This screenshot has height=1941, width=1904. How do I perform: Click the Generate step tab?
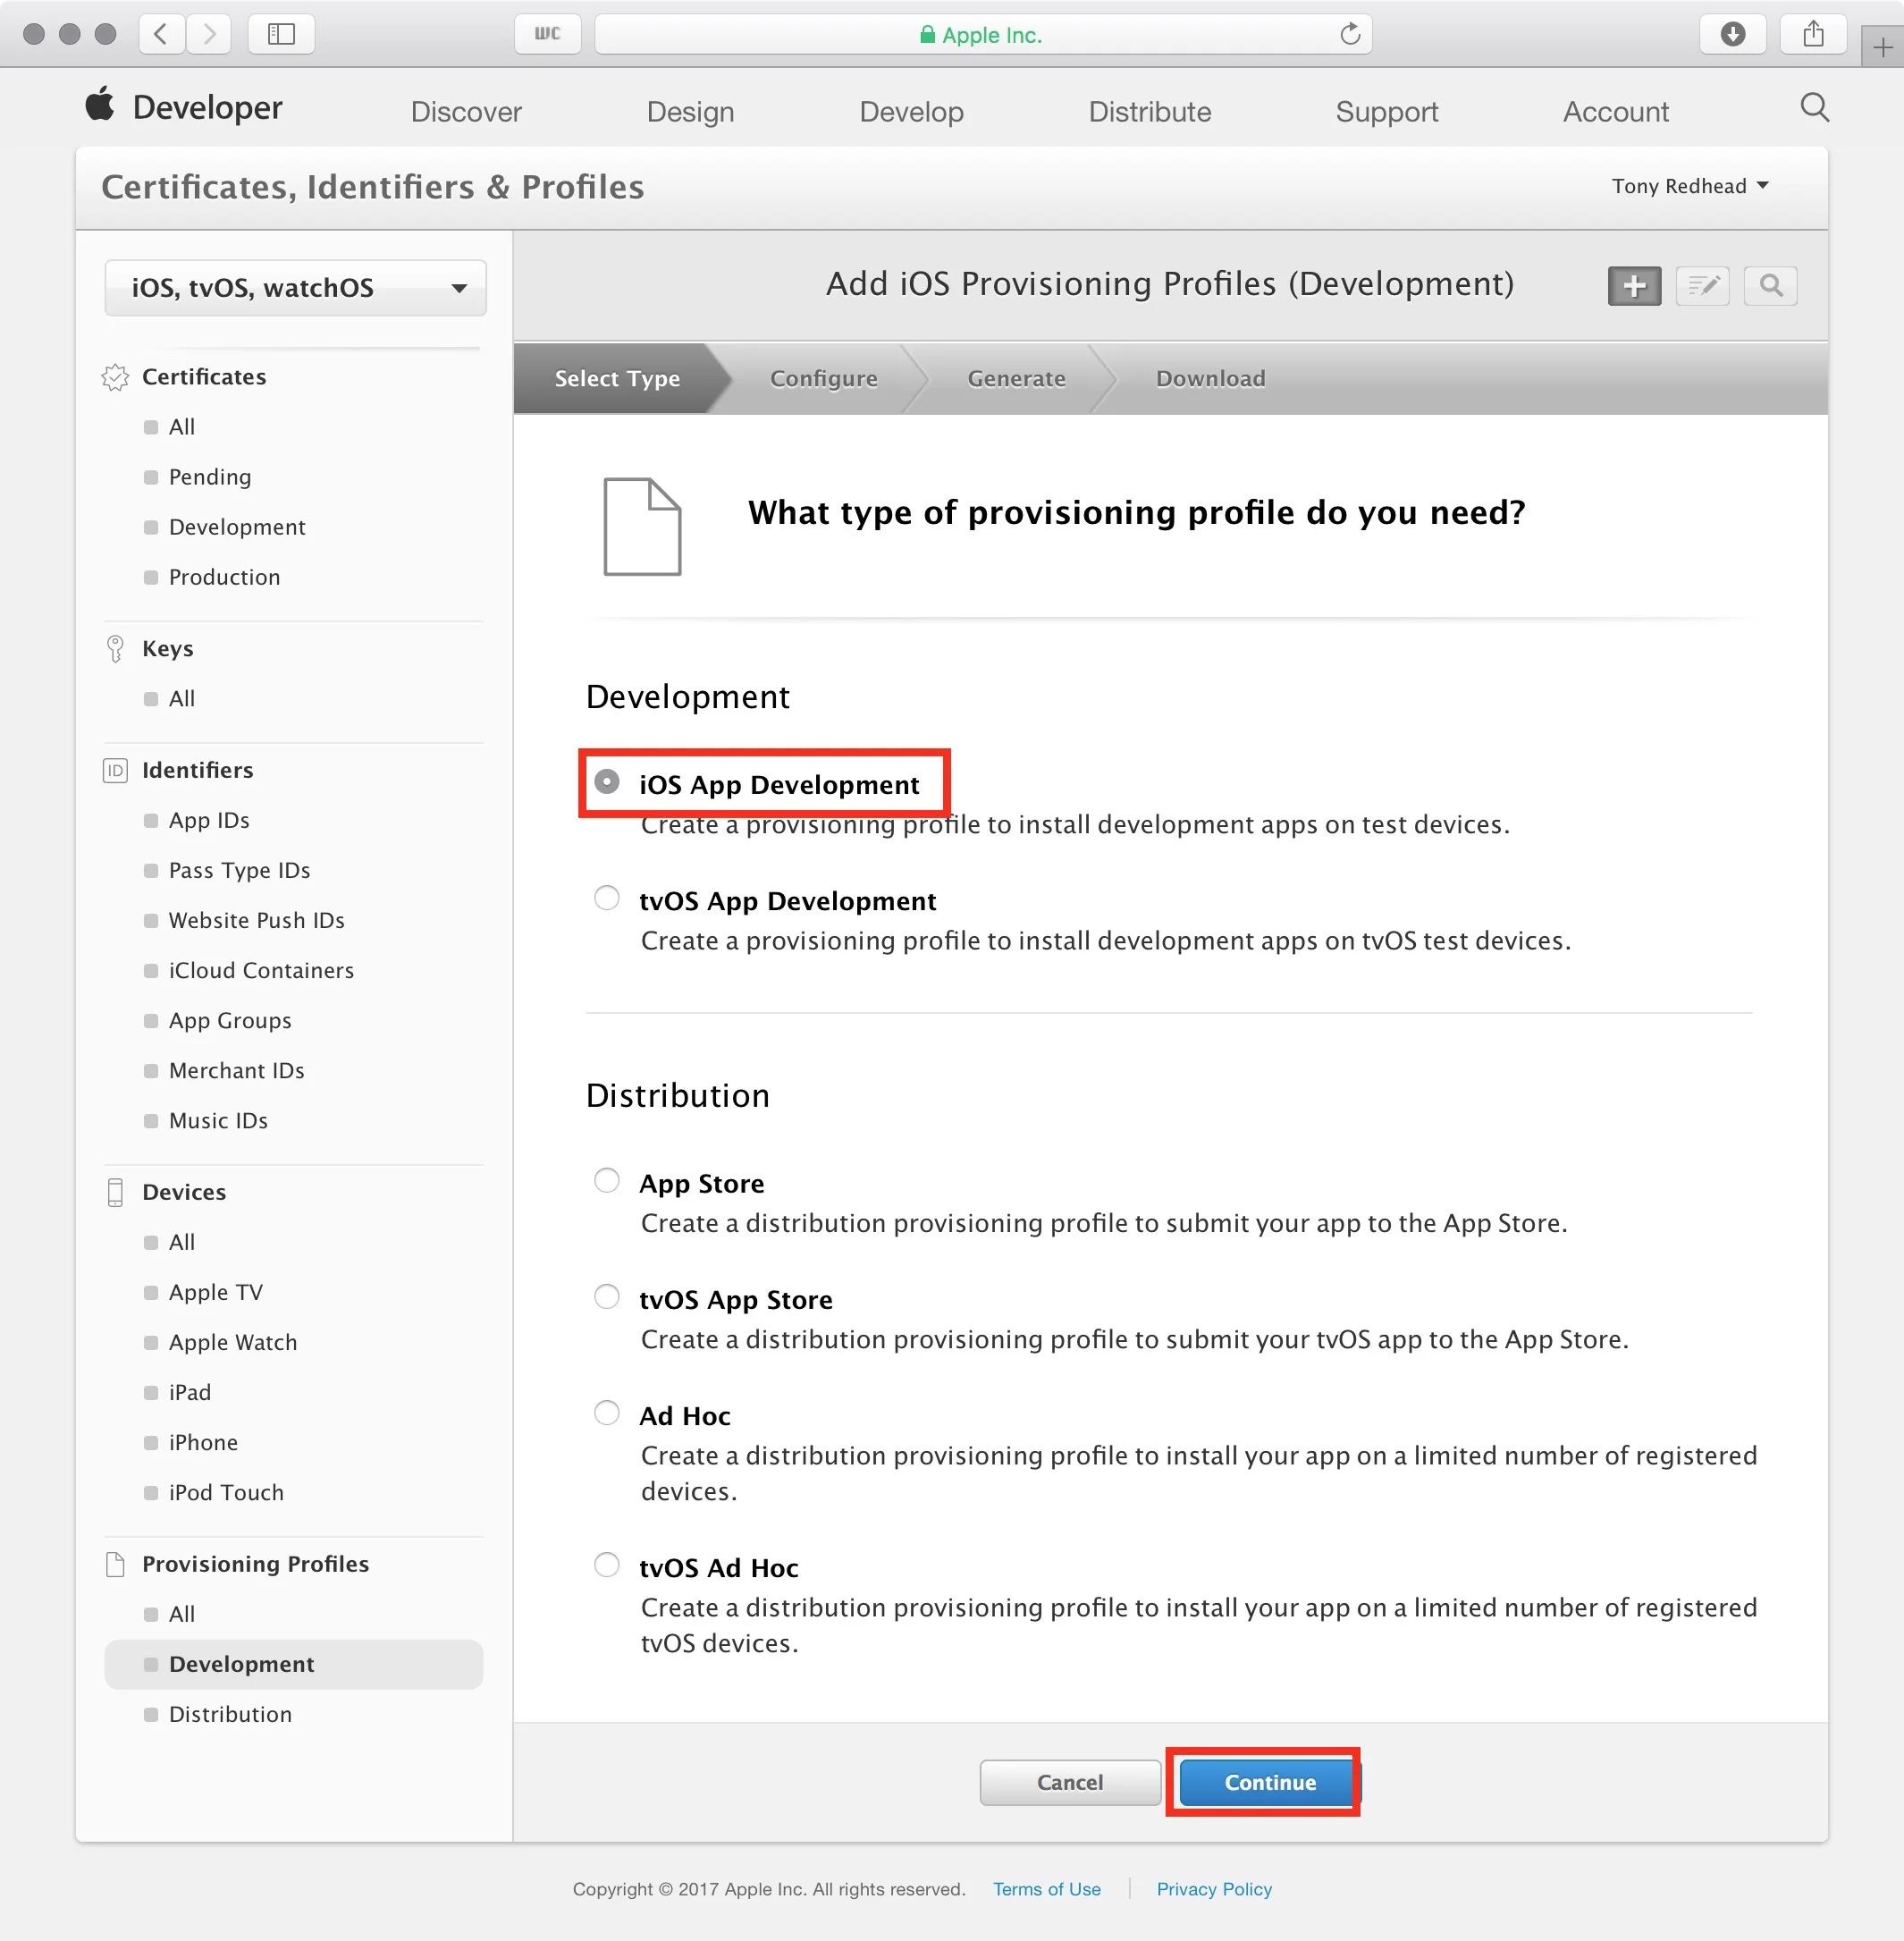click(x=1016, y=379)
